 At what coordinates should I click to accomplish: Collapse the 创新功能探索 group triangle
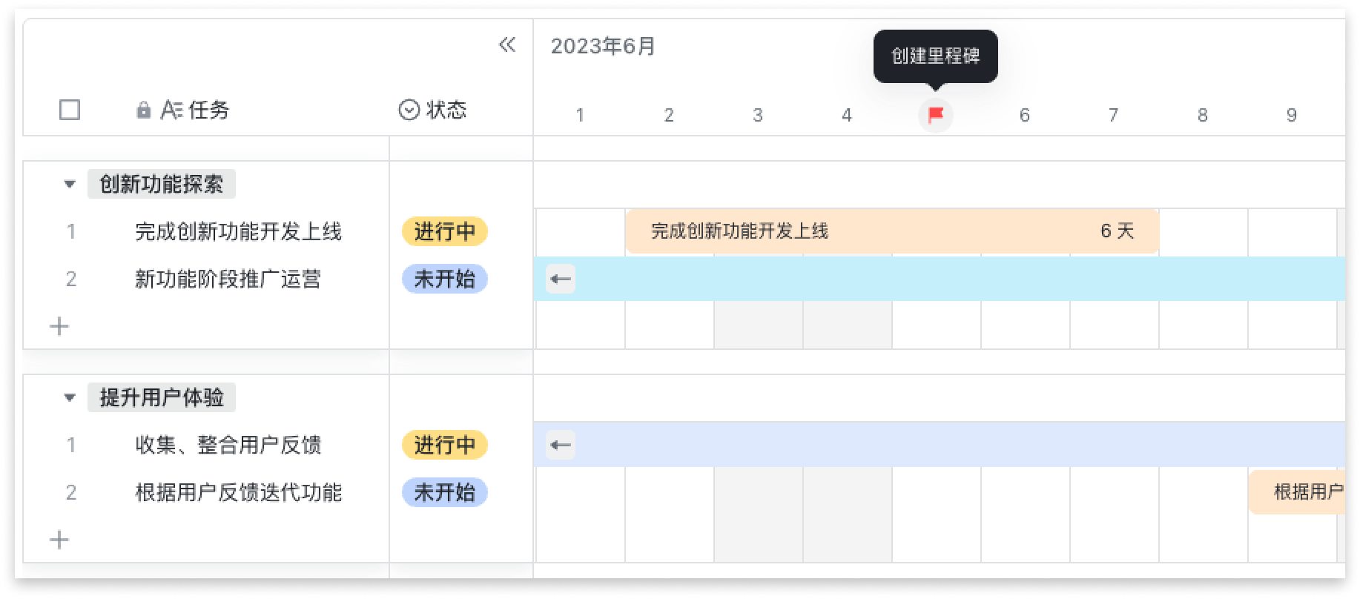70,184
